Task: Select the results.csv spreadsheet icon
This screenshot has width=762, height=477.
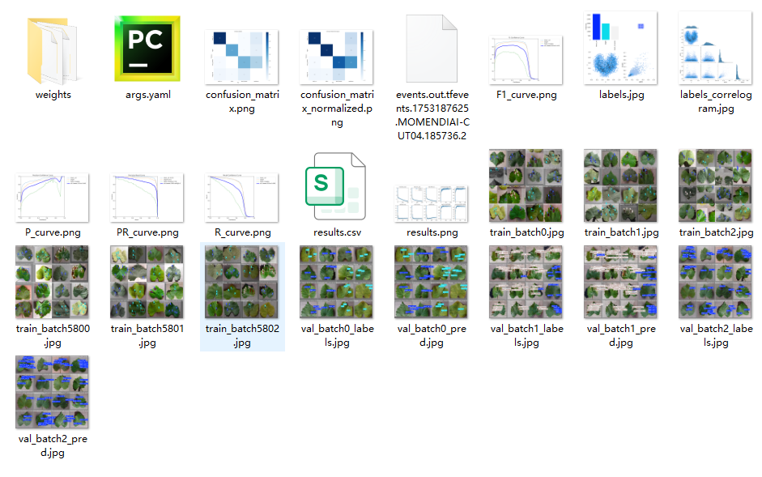Action: (x=335, y=186)
